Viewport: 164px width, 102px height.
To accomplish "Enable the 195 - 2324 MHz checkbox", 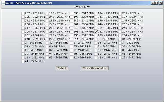I will [x=23, y=17].
